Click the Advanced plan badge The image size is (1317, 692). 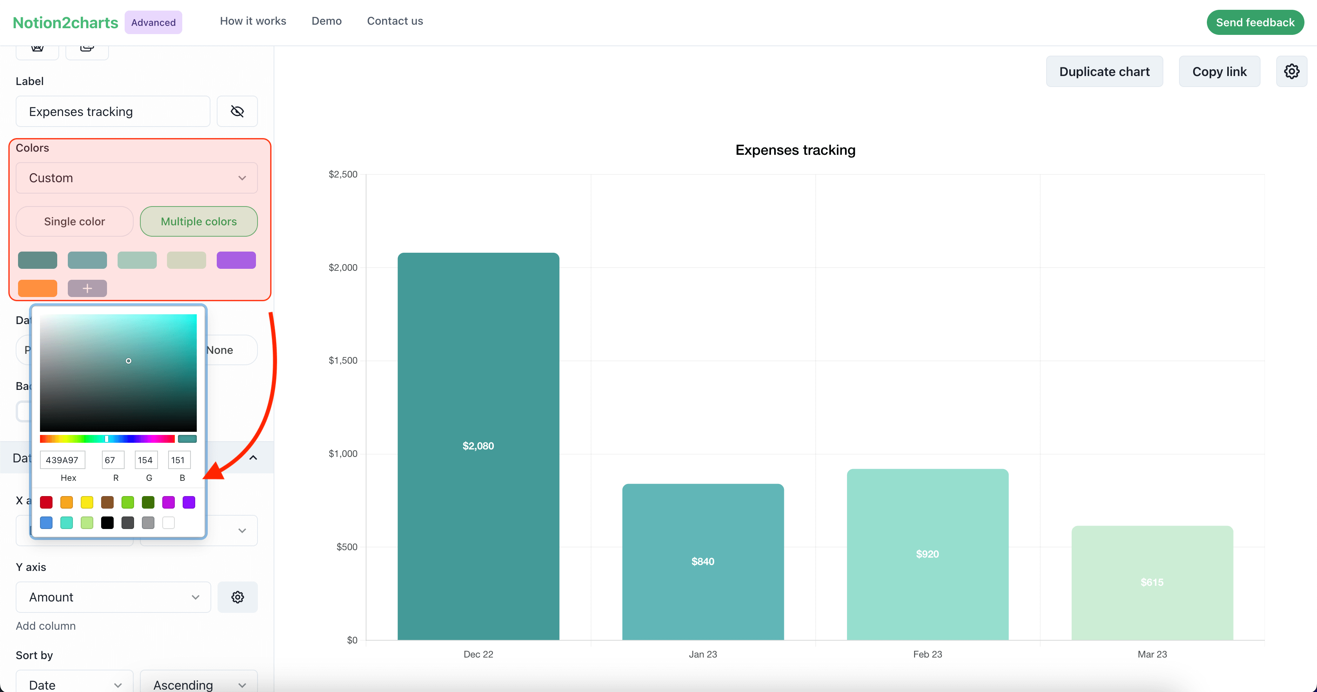click(x=153, y=22)
